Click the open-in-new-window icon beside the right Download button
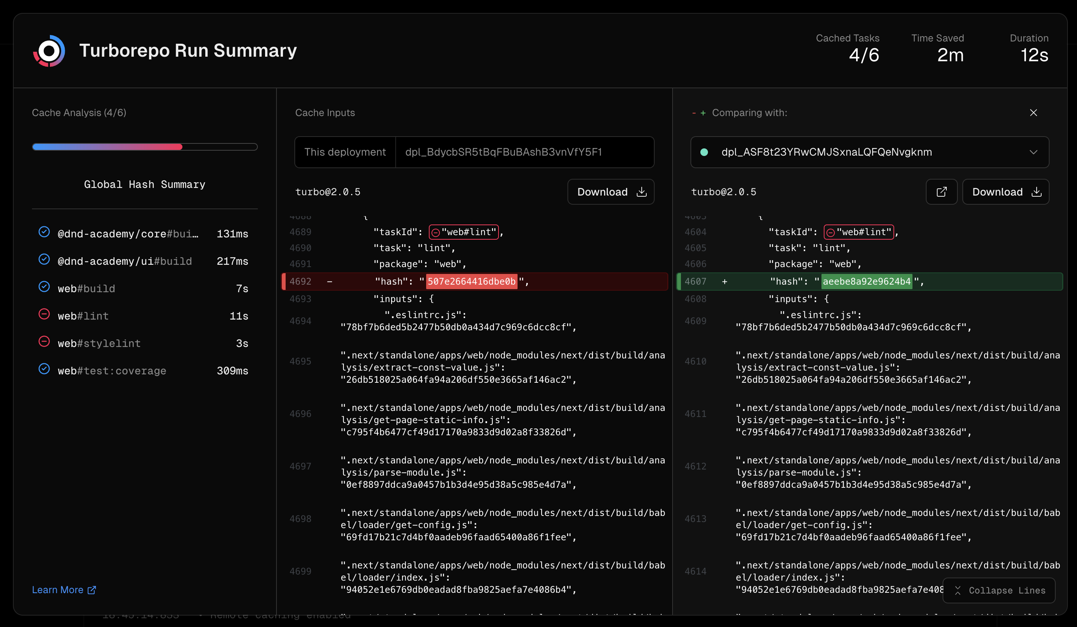 [941, 192]
